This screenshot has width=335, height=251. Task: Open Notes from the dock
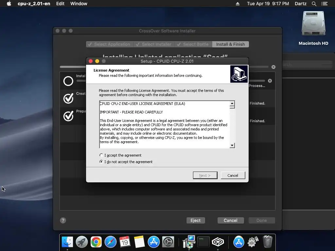(139, 242)
